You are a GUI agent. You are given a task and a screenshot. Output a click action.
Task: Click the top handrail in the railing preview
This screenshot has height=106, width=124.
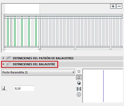click(x=63, y=15)
